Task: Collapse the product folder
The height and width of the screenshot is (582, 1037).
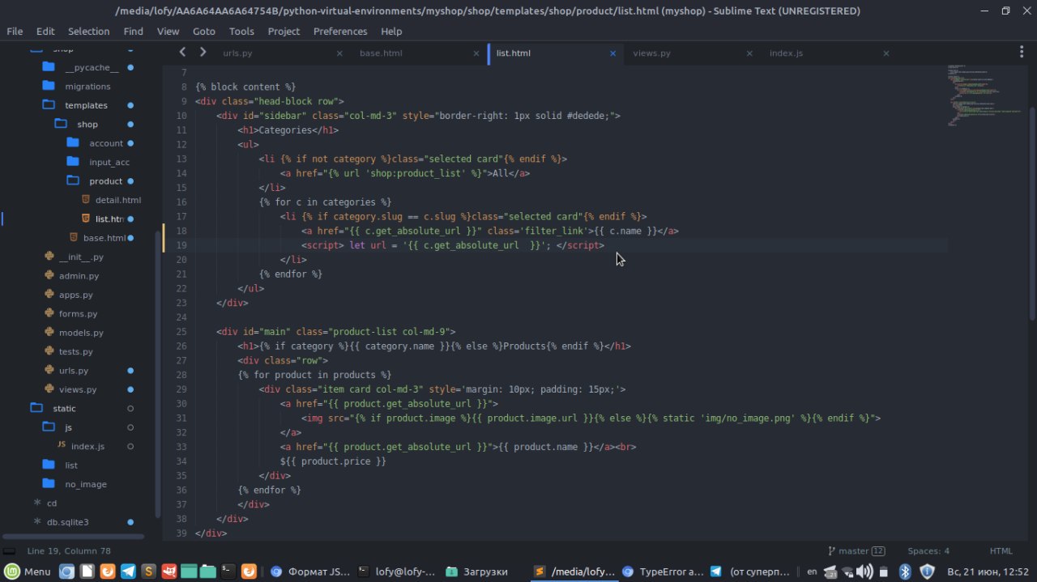Action: [x=105, y=181]
